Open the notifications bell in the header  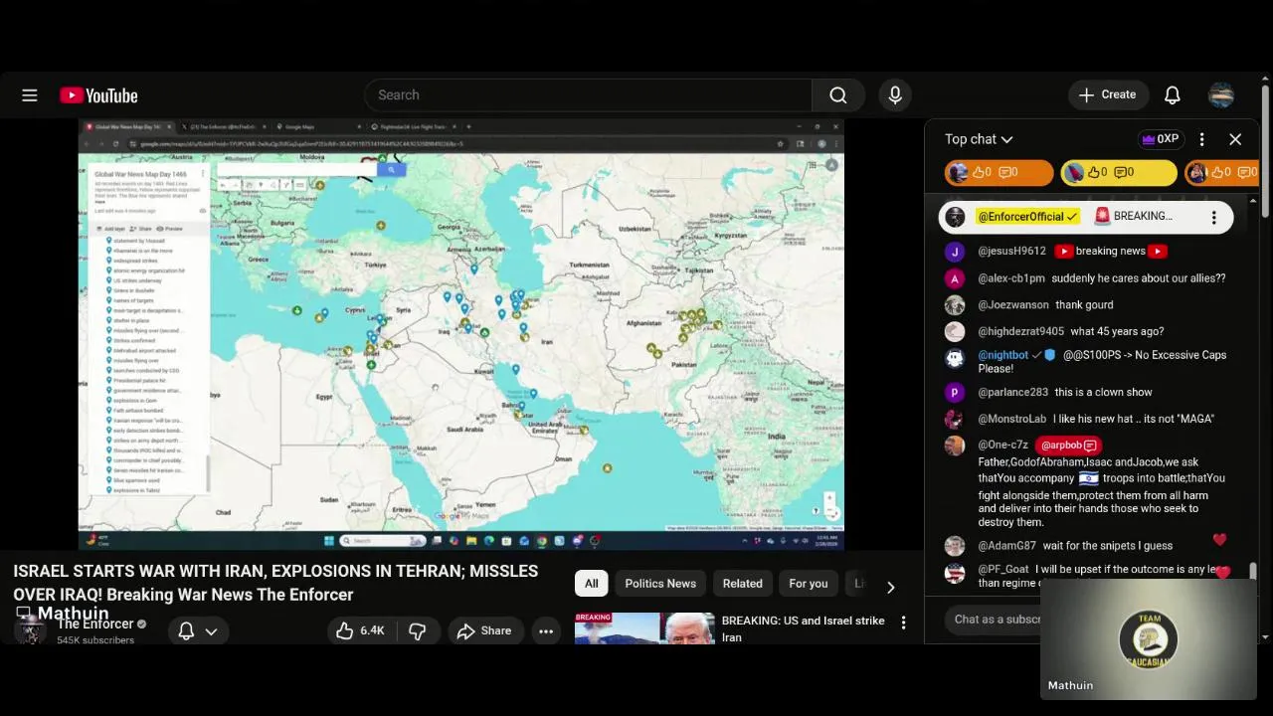[1173, 95]
